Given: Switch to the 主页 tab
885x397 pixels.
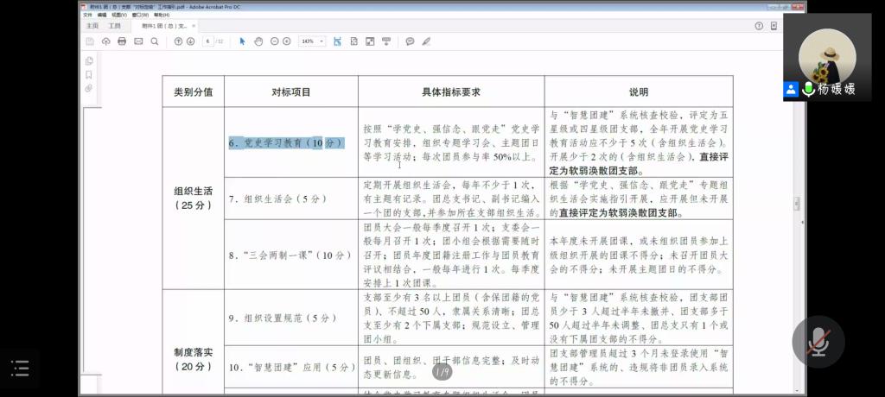Looking at the screenshot, I should pos(92,26).
